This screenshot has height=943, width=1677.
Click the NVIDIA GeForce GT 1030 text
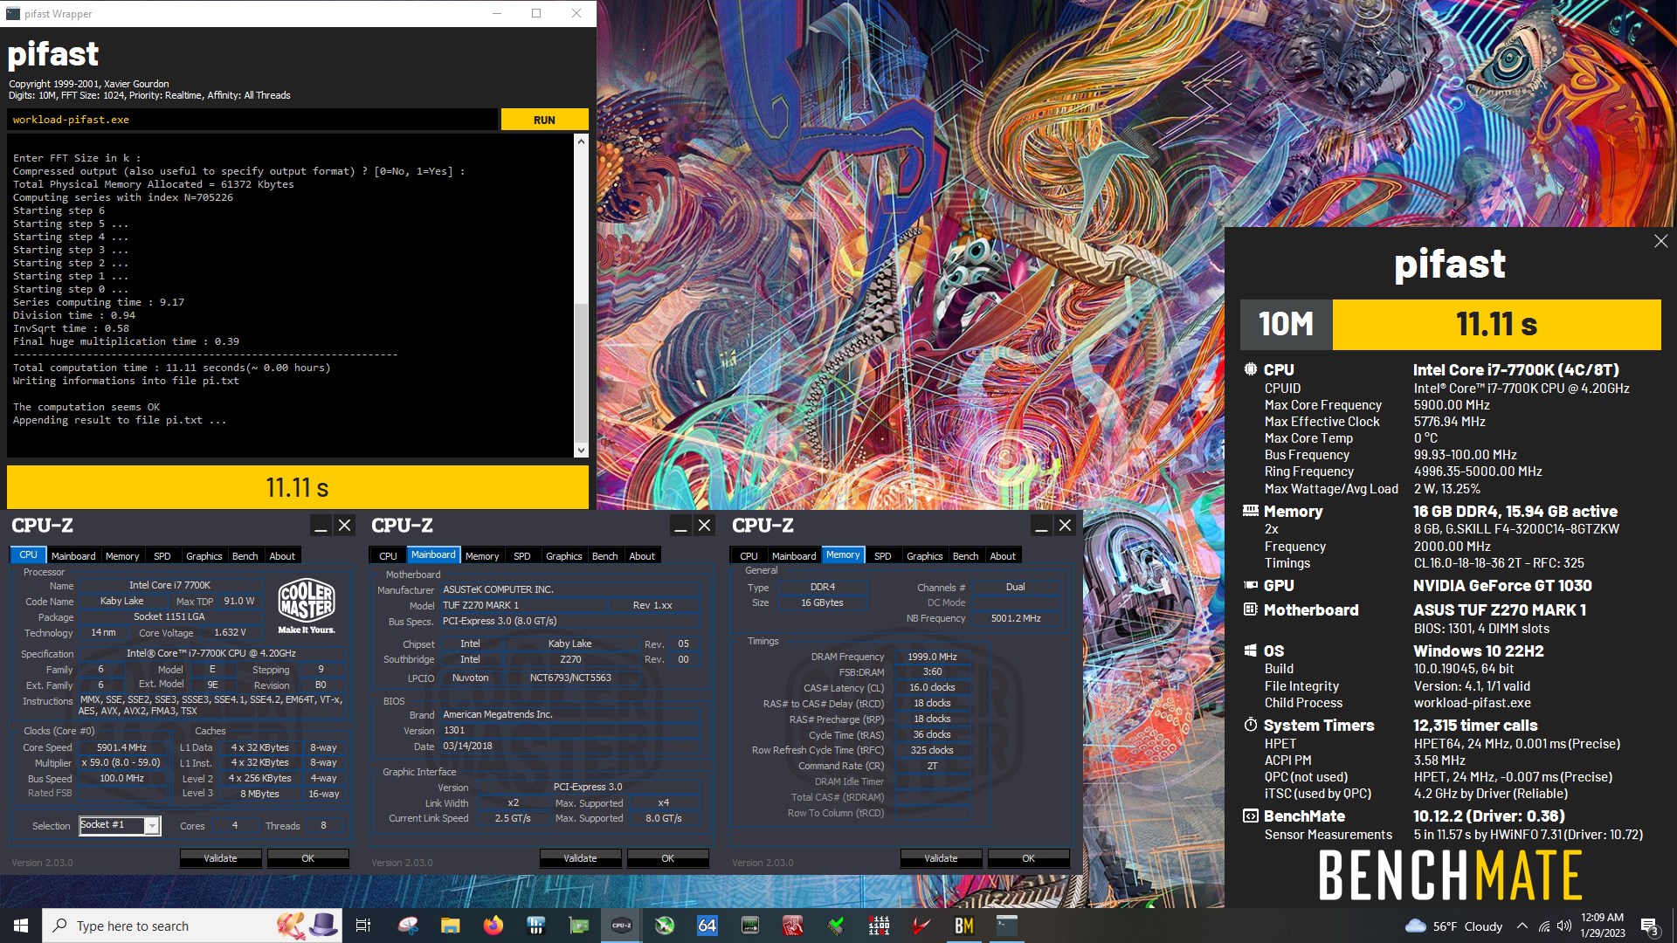coord(1502,585)
